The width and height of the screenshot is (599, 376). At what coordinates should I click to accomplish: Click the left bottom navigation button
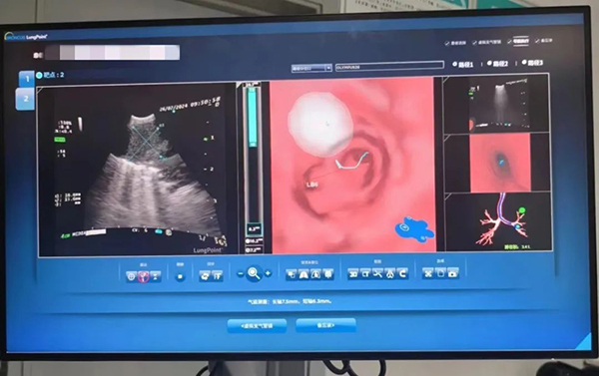[x=257, y=326]
